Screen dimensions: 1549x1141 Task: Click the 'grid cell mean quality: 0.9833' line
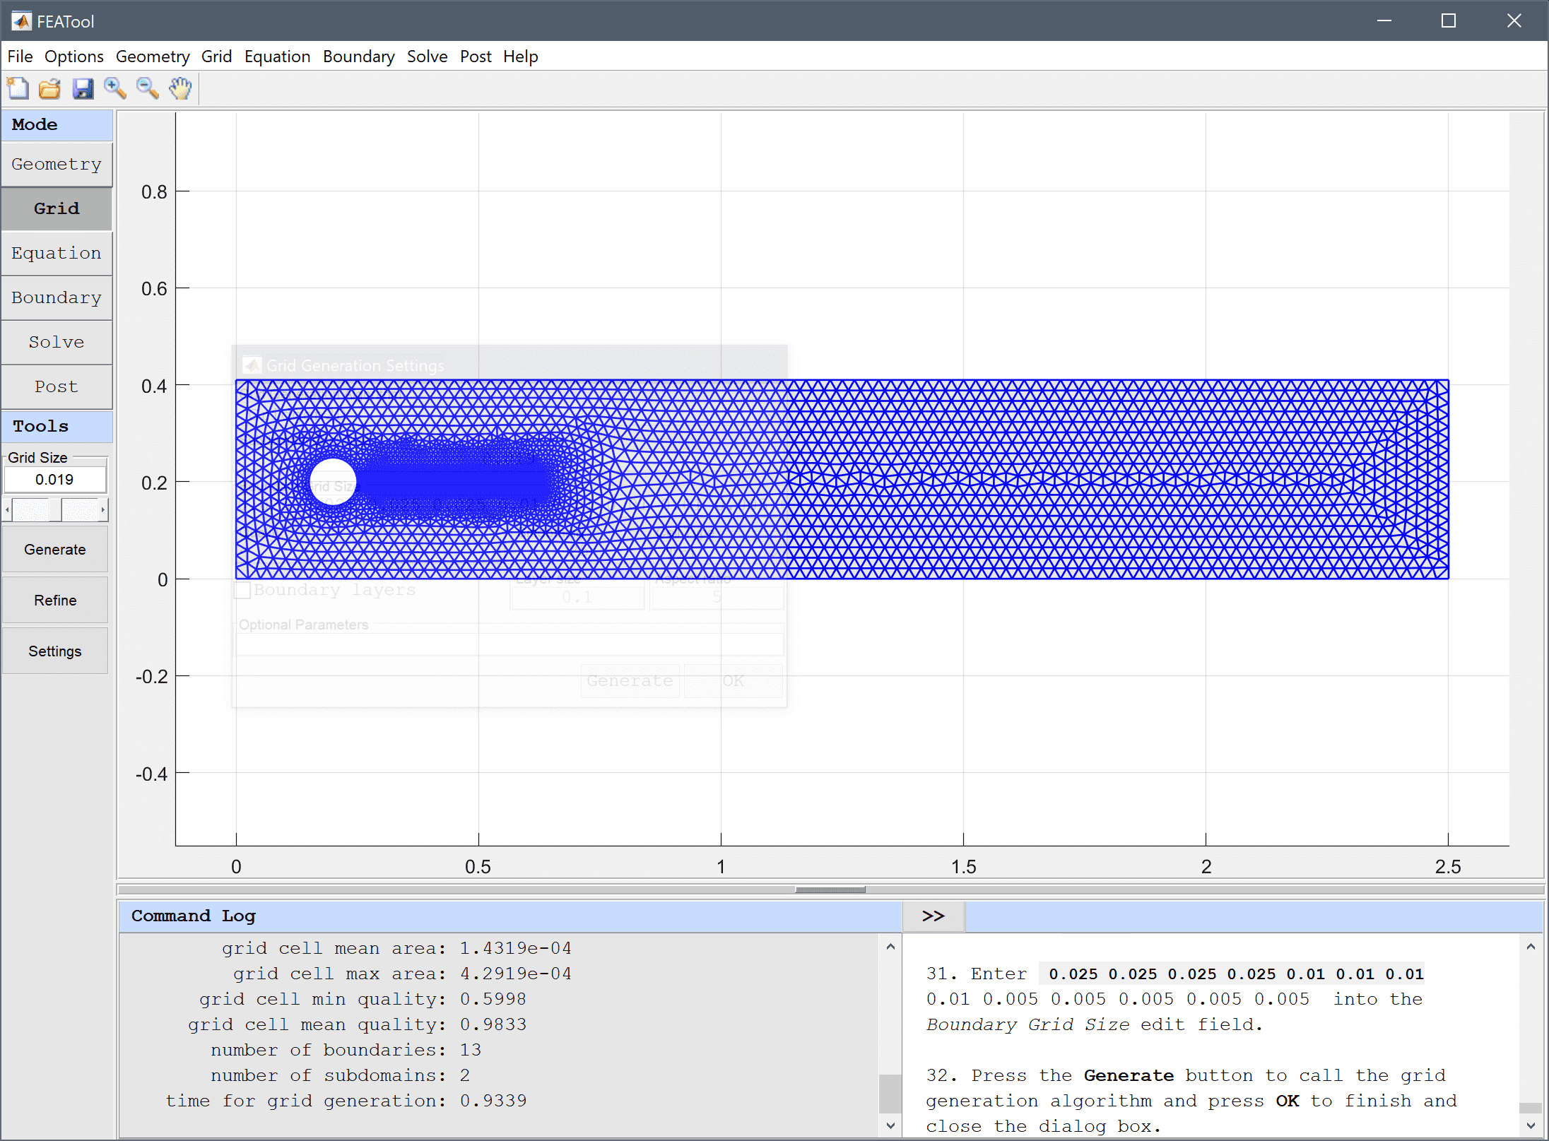click(x=357, y=1025)
